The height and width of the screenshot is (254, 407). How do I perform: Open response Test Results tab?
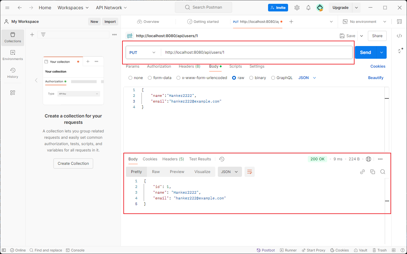coord(200,159)
